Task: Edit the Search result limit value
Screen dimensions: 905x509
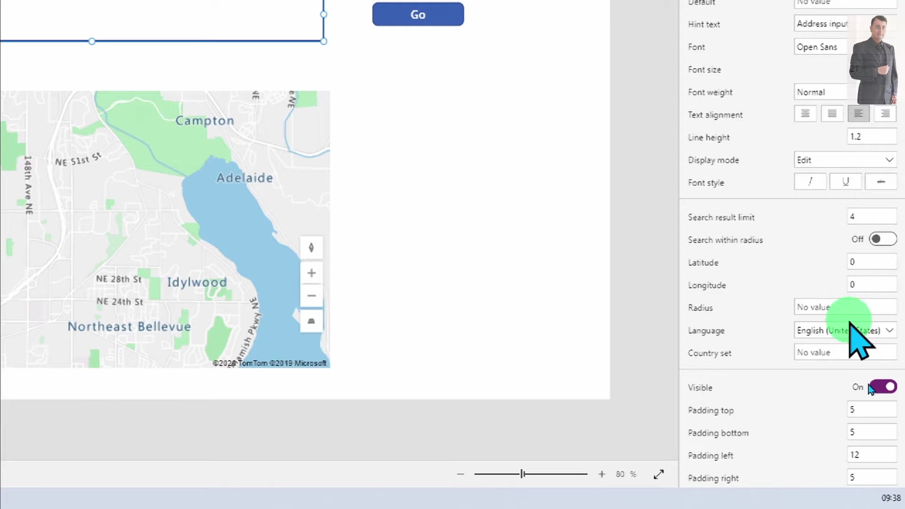Action: 871,216
